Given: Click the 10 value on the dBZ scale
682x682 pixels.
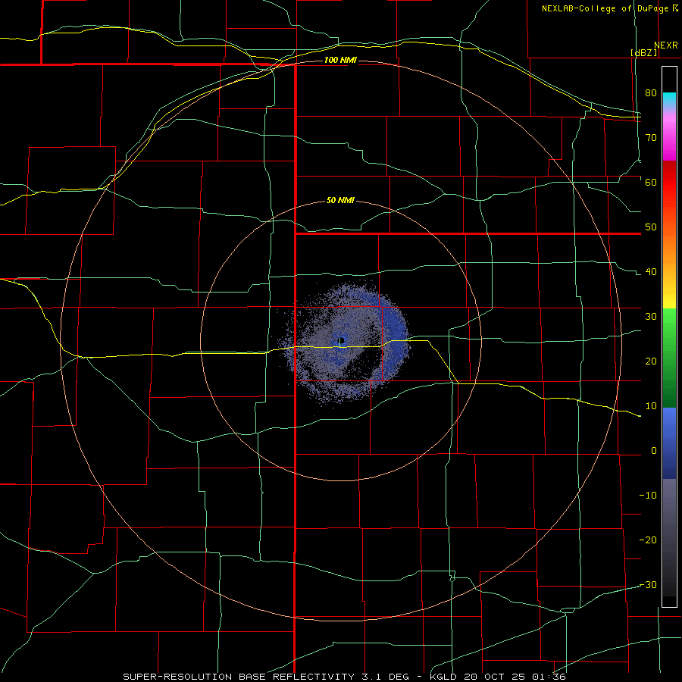Looking at the screenshot, I should click(x=651, y=406).
